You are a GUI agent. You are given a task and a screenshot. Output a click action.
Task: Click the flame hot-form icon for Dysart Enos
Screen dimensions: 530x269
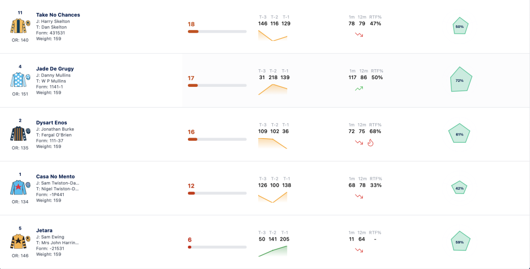[x=371, y=143]
